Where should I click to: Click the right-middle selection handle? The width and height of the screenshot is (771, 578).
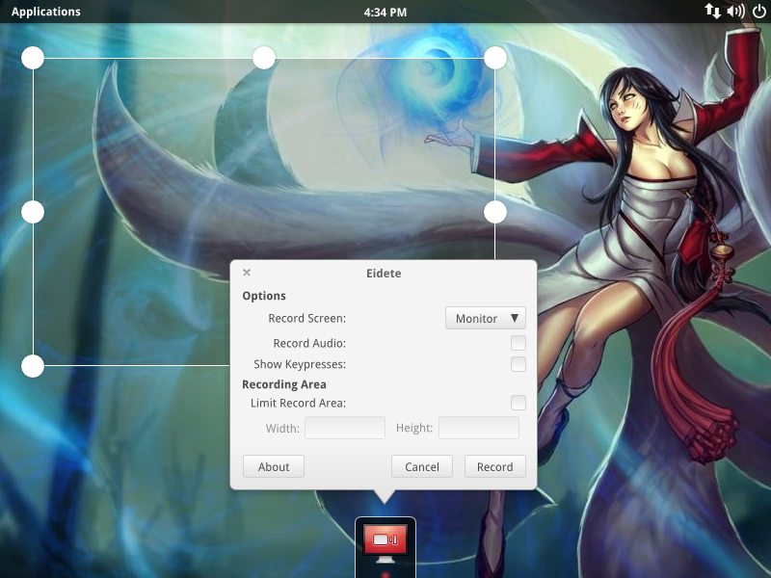(x=495, y=212)
